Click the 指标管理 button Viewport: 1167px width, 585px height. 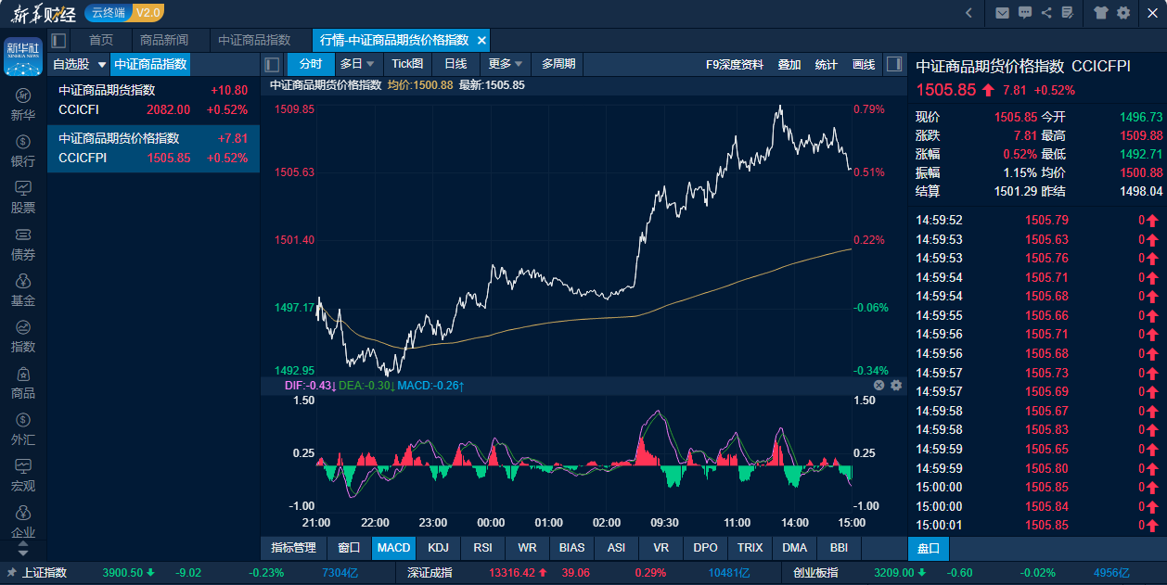[x=293, y=548]
